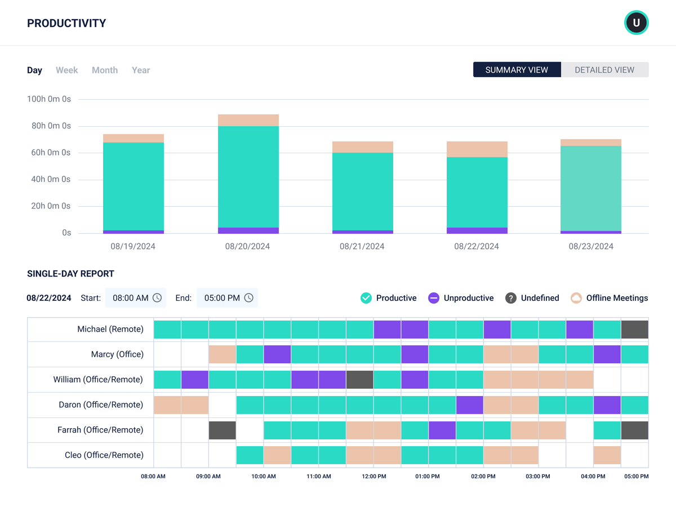Select the Month view tab

click(105, 70)
